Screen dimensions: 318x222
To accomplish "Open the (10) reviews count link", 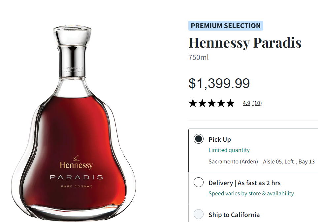I will (x=257, y=103).
